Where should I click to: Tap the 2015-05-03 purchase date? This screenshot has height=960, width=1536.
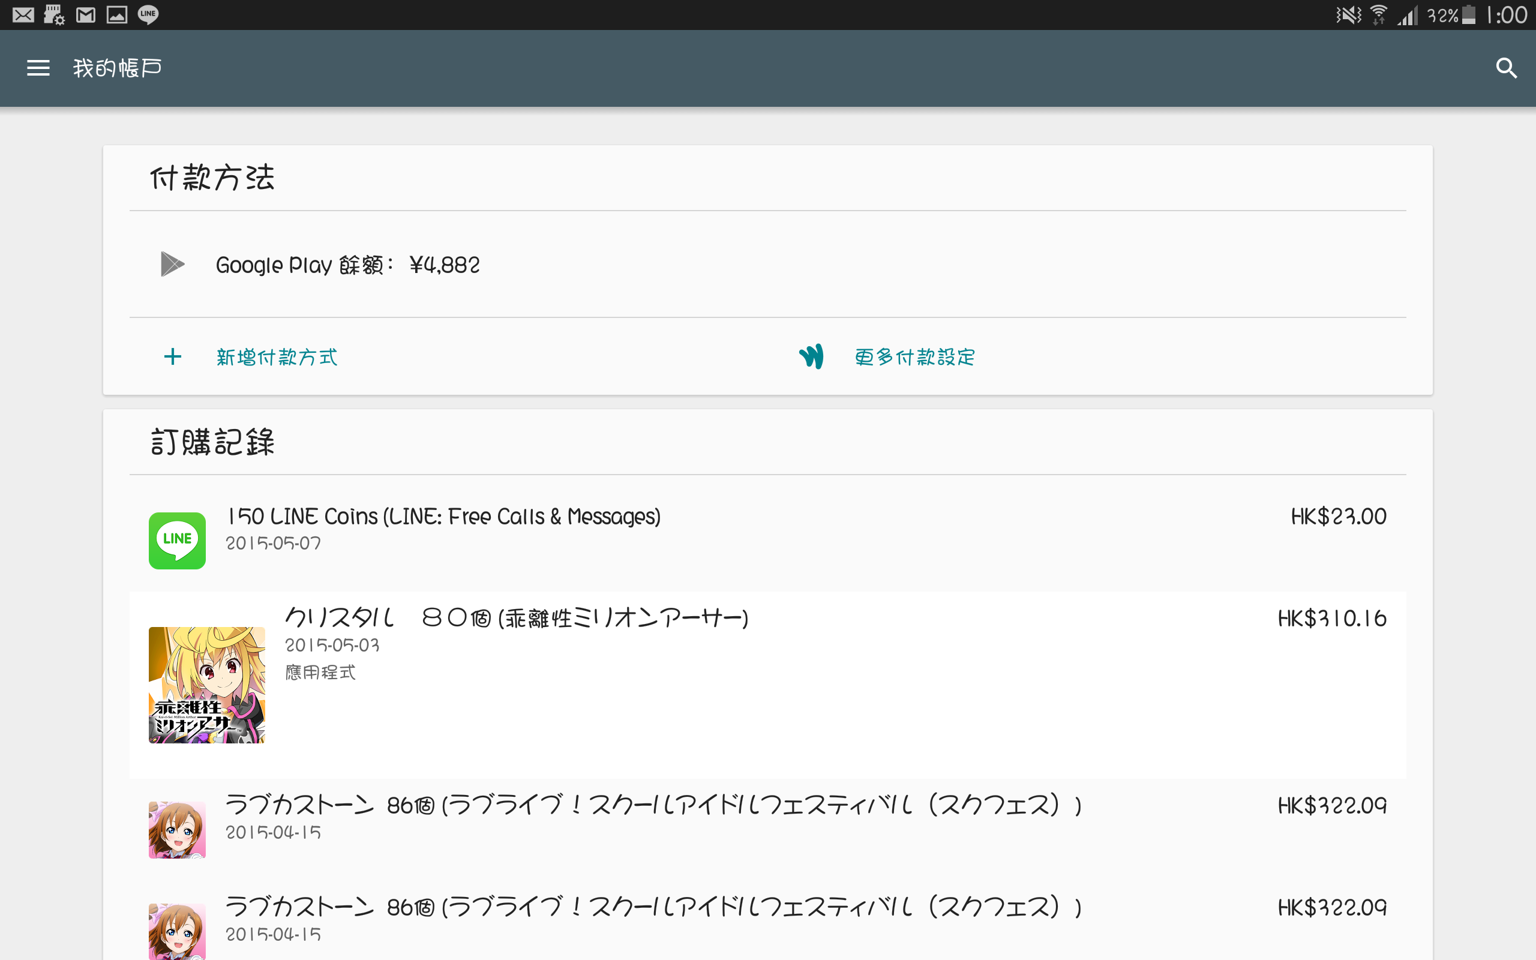332,644
